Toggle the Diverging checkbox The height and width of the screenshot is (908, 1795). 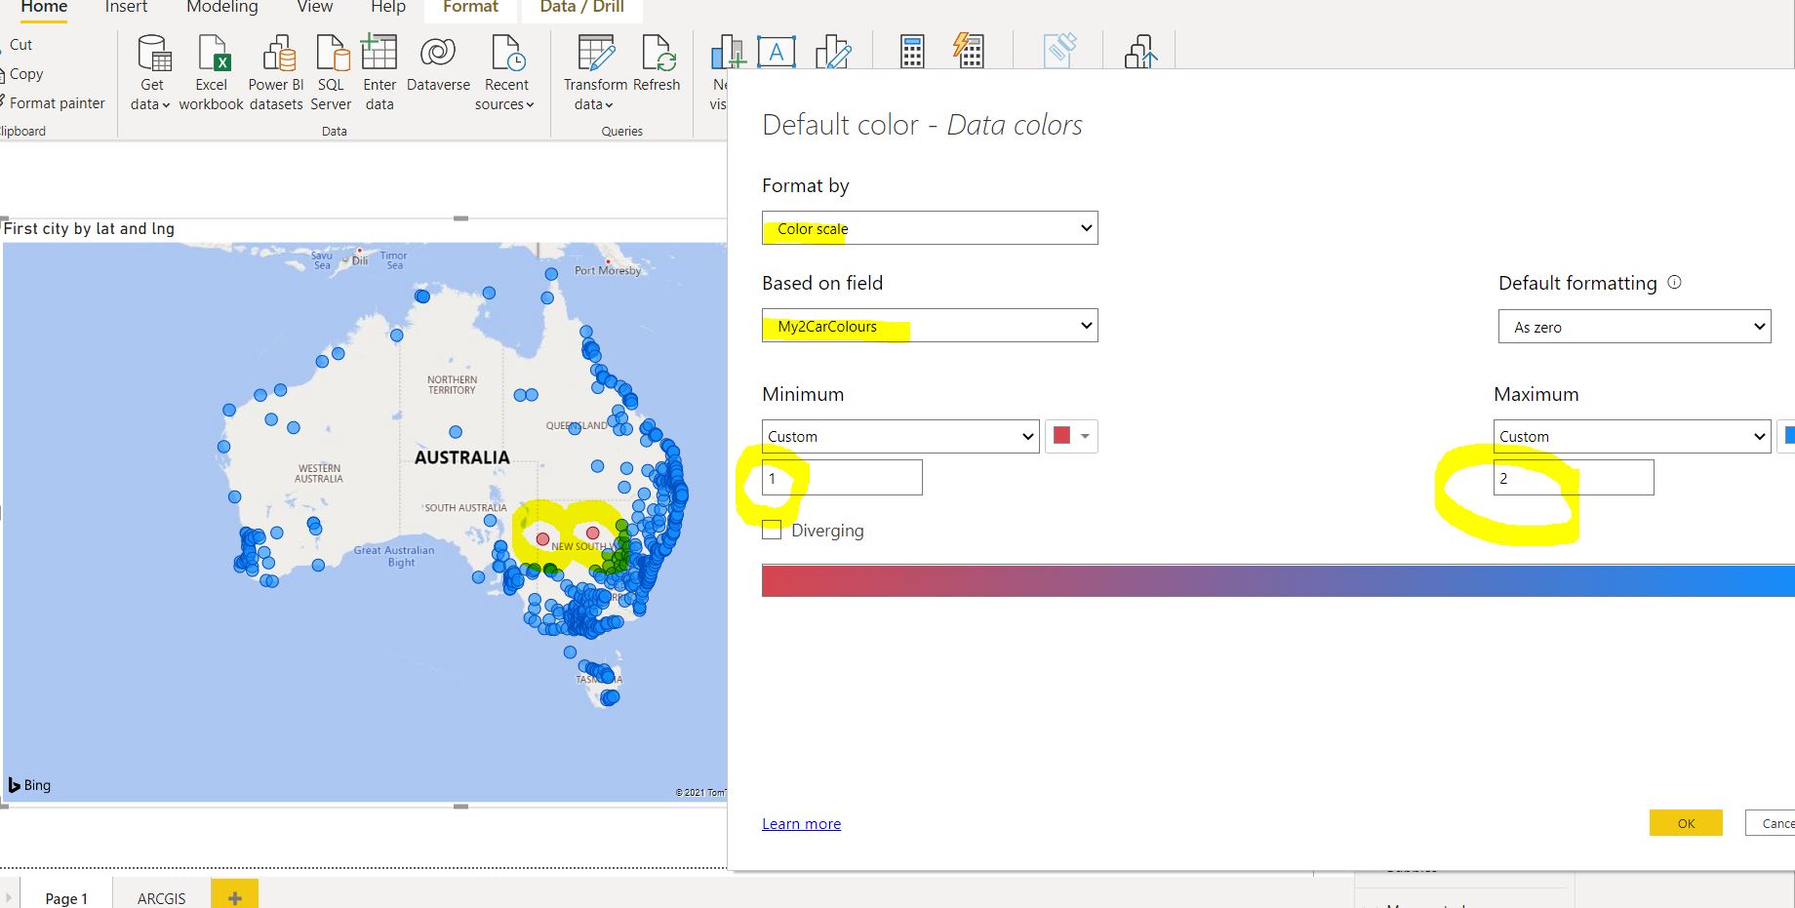tap(772, 530)
